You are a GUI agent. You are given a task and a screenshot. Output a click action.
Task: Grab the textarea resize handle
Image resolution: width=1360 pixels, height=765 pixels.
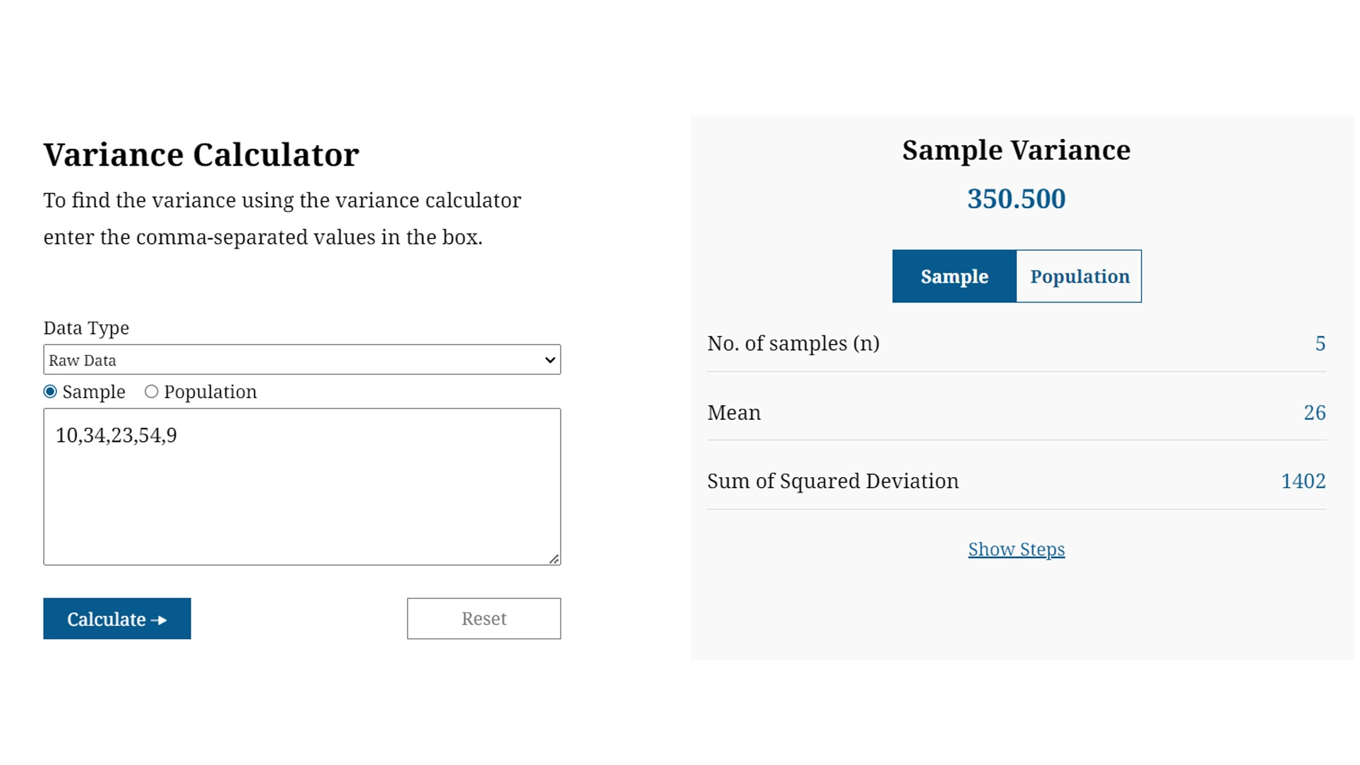(554, 559)
